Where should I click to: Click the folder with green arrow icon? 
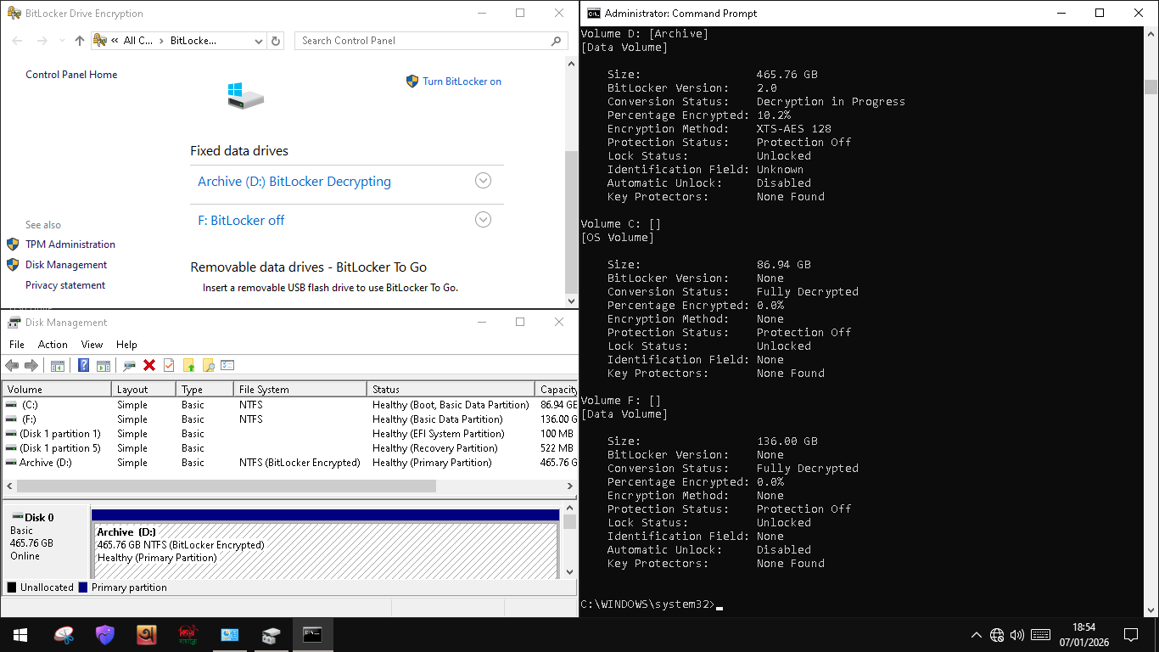[188, 365]
